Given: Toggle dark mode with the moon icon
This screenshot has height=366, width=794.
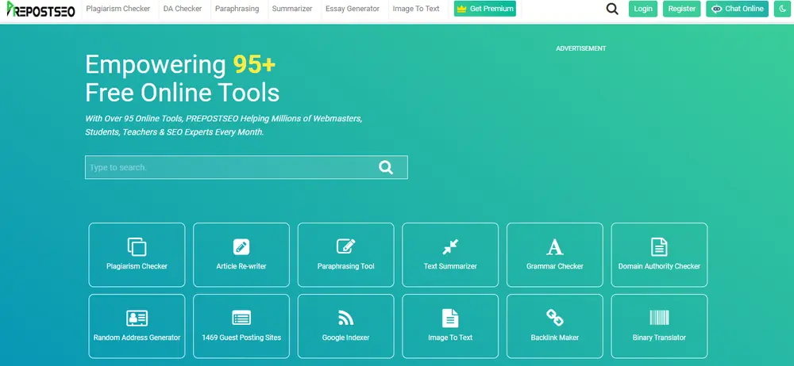Looking at the screenshot, I should 781,9.
